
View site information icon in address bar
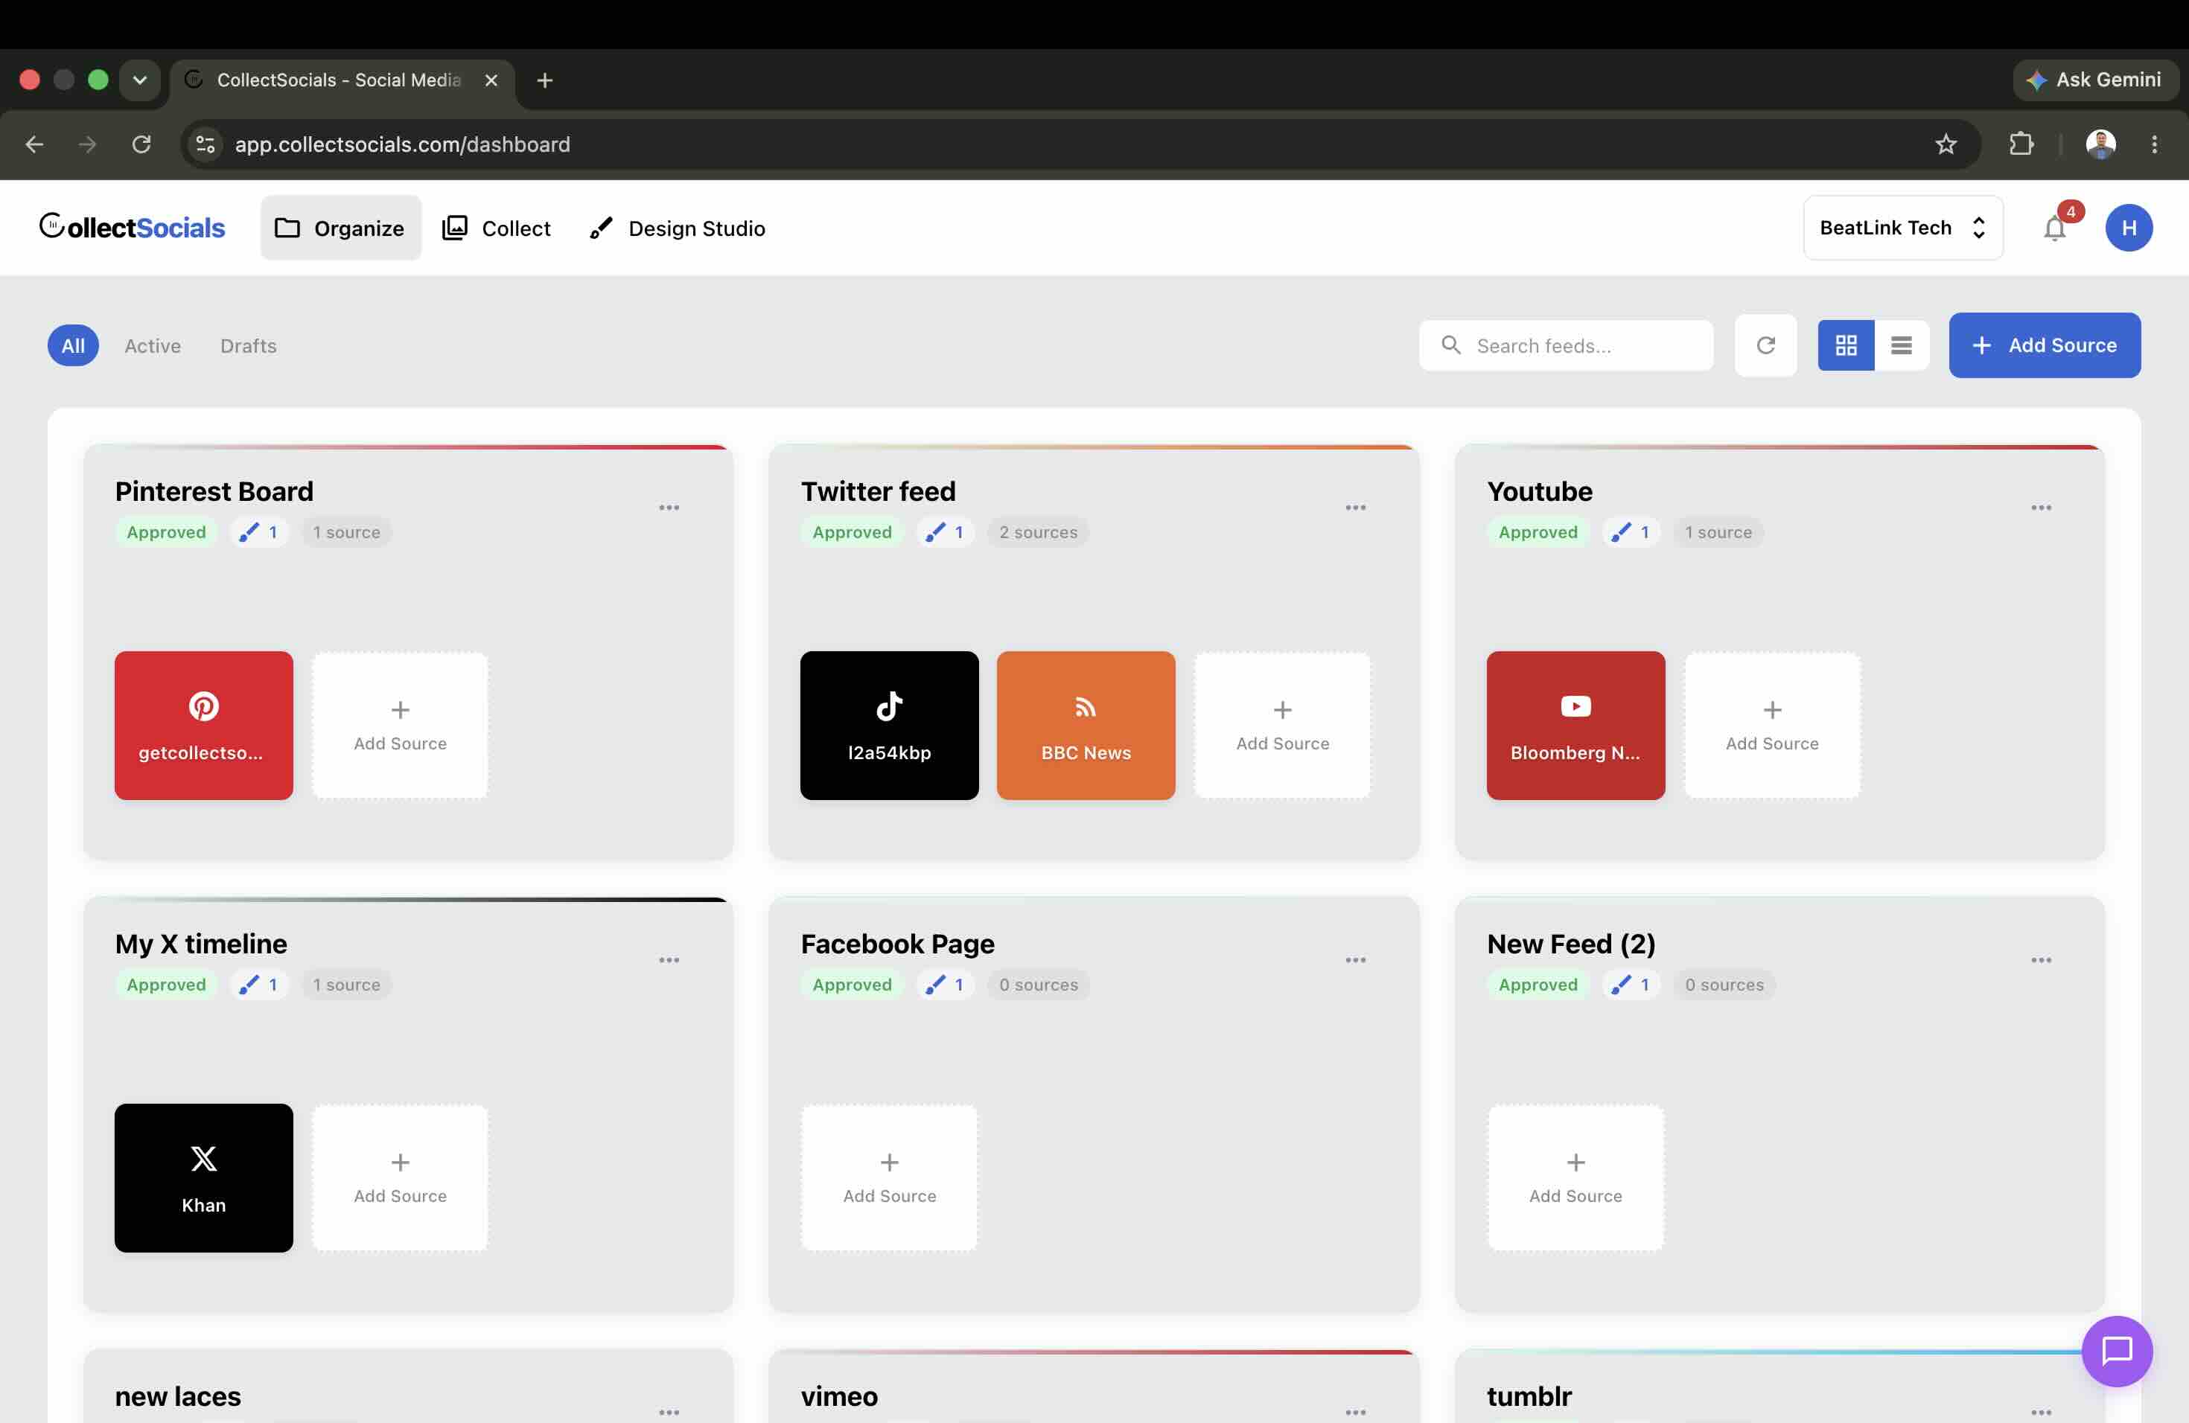206,144
